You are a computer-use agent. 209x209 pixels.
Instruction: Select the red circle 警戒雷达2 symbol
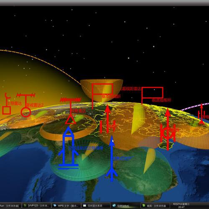(x=26, y=105)
